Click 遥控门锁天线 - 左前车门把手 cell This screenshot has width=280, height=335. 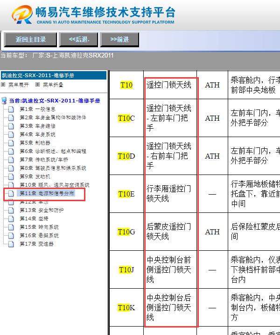(x=170, y=118)
